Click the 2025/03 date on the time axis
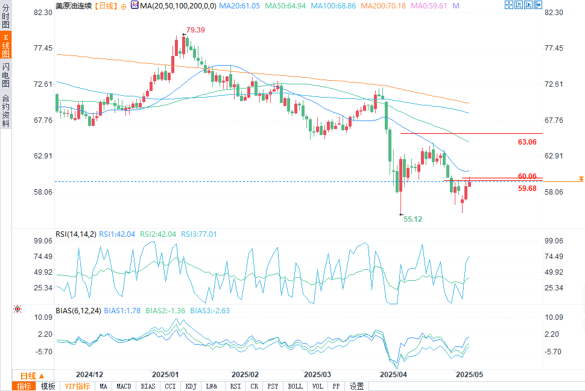 tap(317, 375)
